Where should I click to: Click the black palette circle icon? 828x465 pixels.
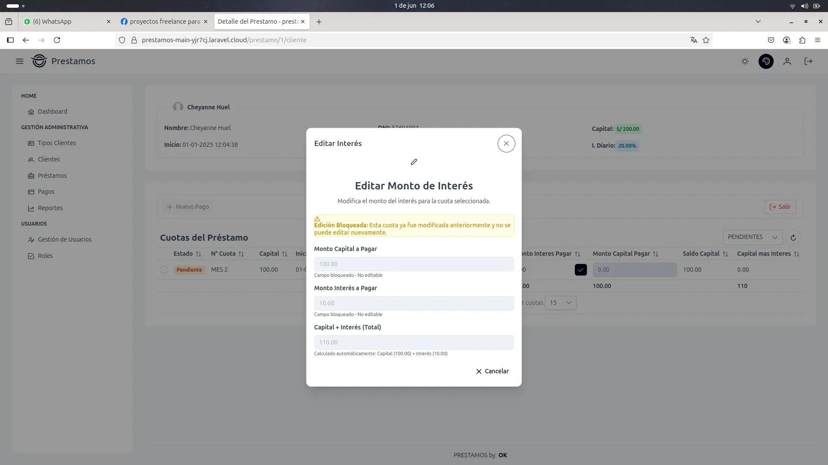pos(766,62)
